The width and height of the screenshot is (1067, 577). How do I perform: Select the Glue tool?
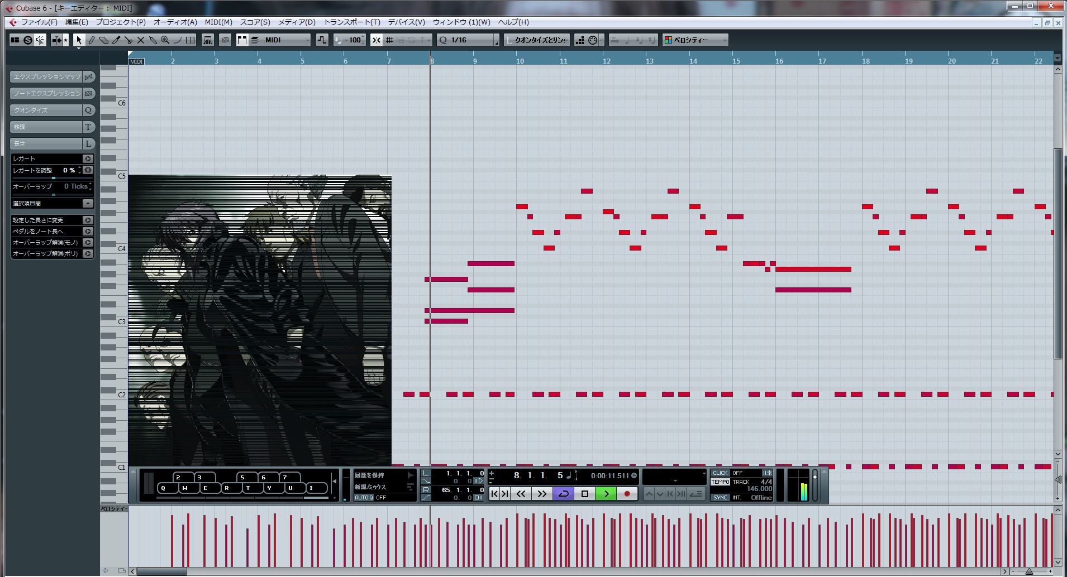(153, 40)
